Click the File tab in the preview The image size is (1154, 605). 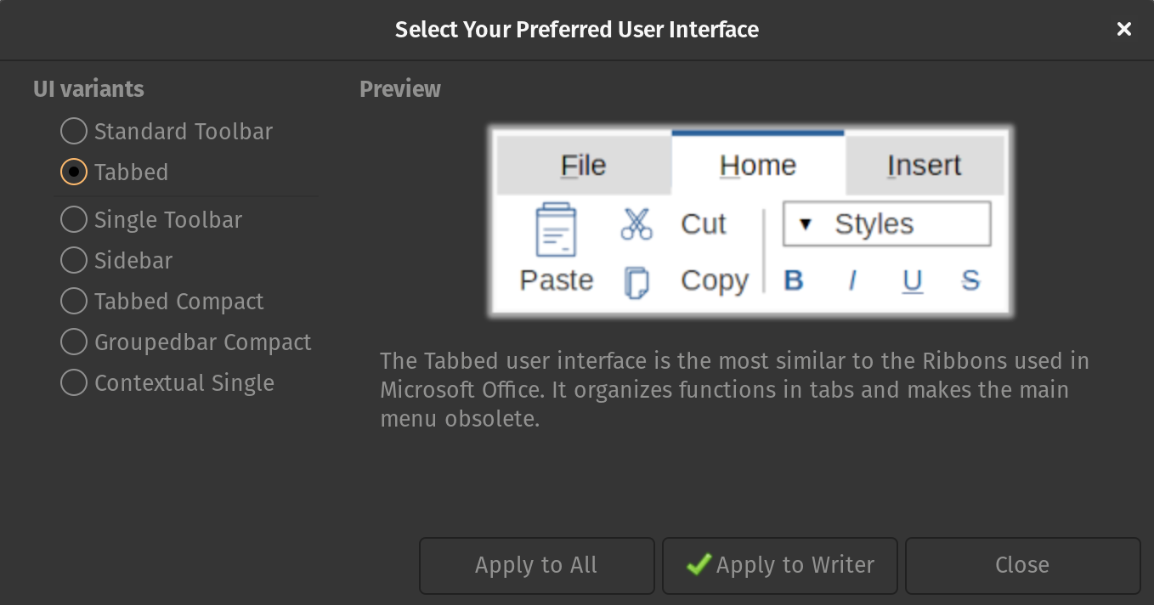point(583,165)
